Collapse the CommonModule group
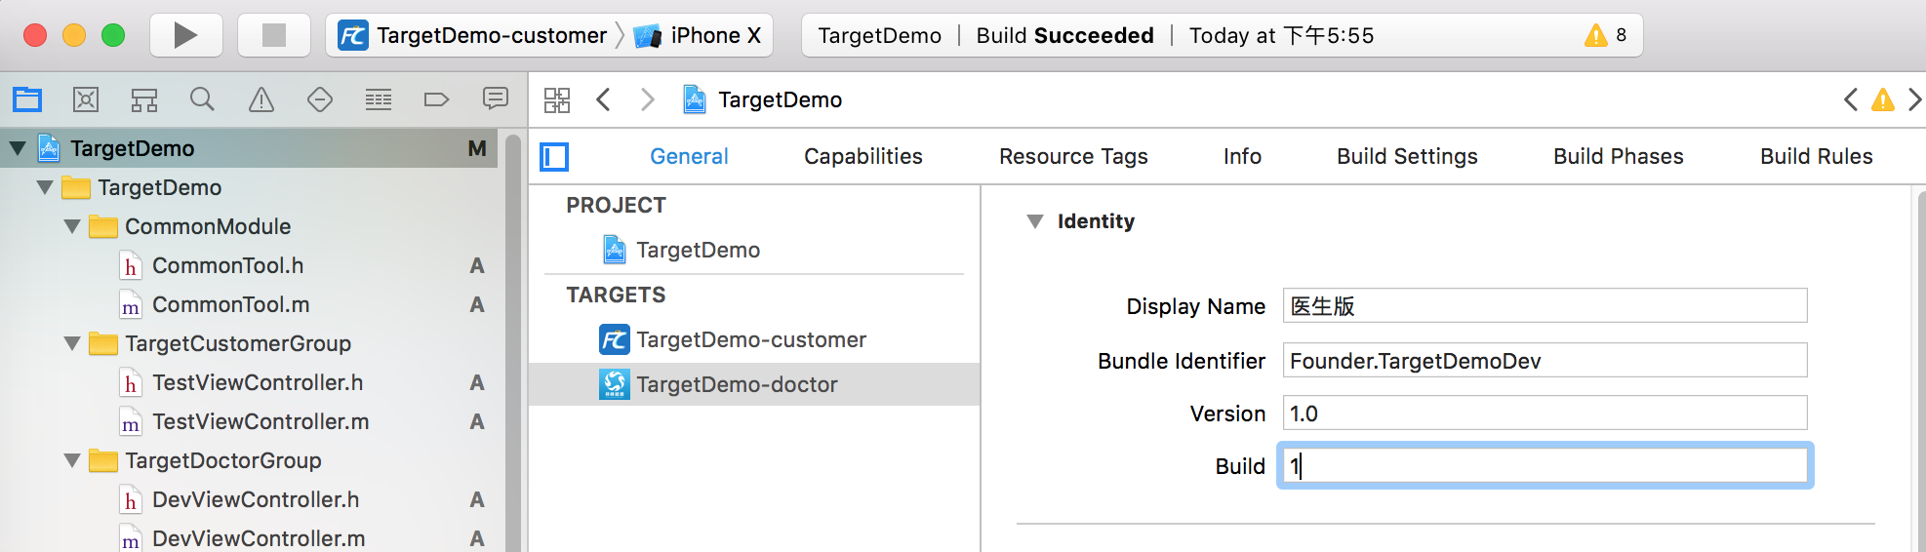 72,226
